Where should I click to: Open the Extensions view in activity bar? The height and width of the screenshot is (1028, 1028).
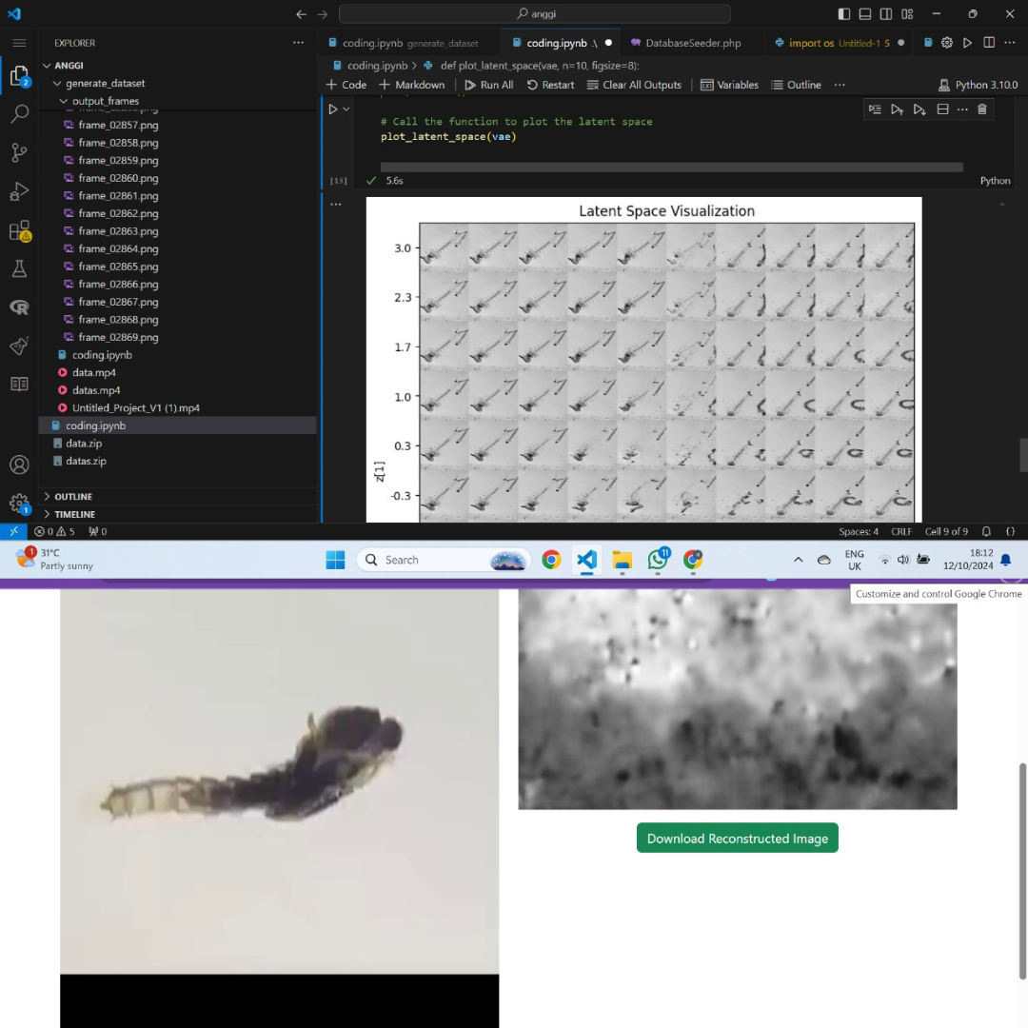(x=19, y=231)
